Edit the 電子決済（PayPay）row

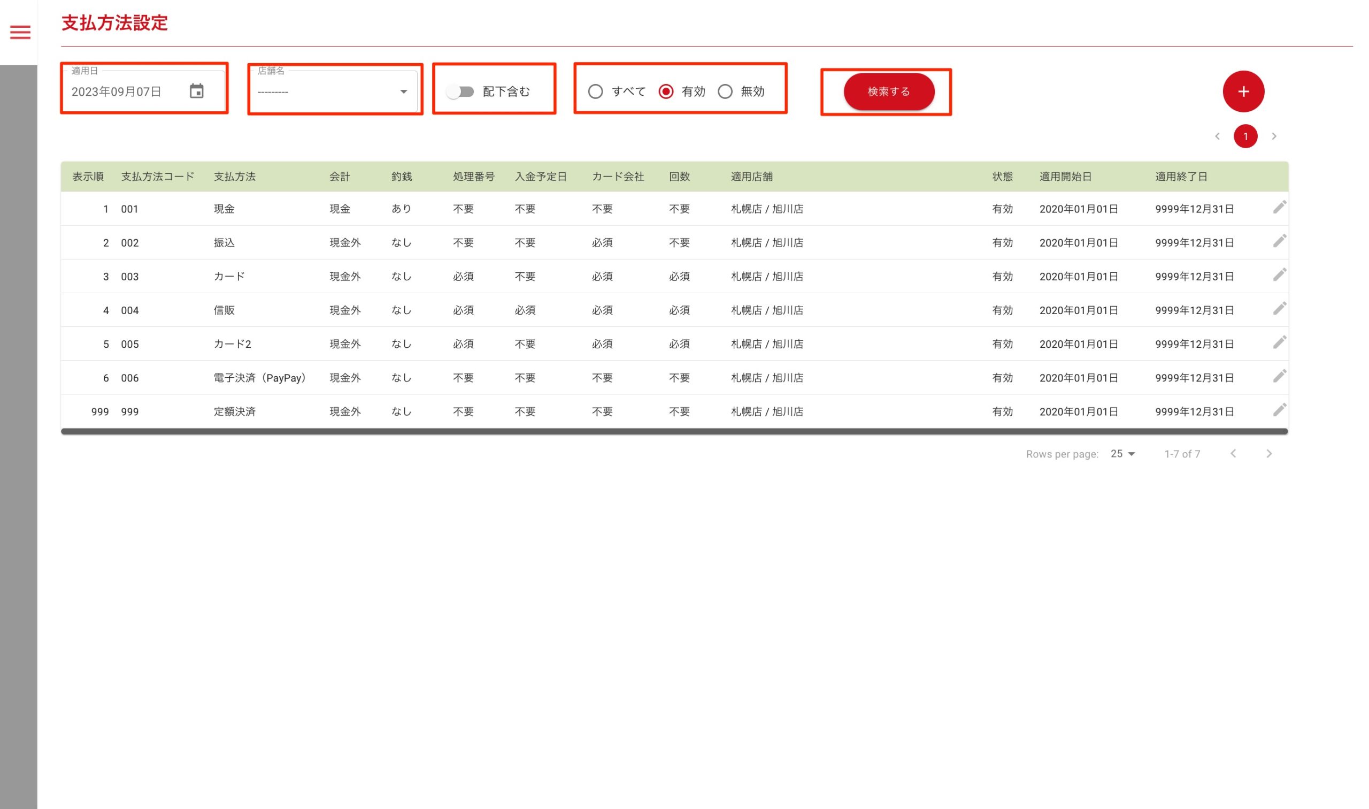click(x=1279, y=377)
